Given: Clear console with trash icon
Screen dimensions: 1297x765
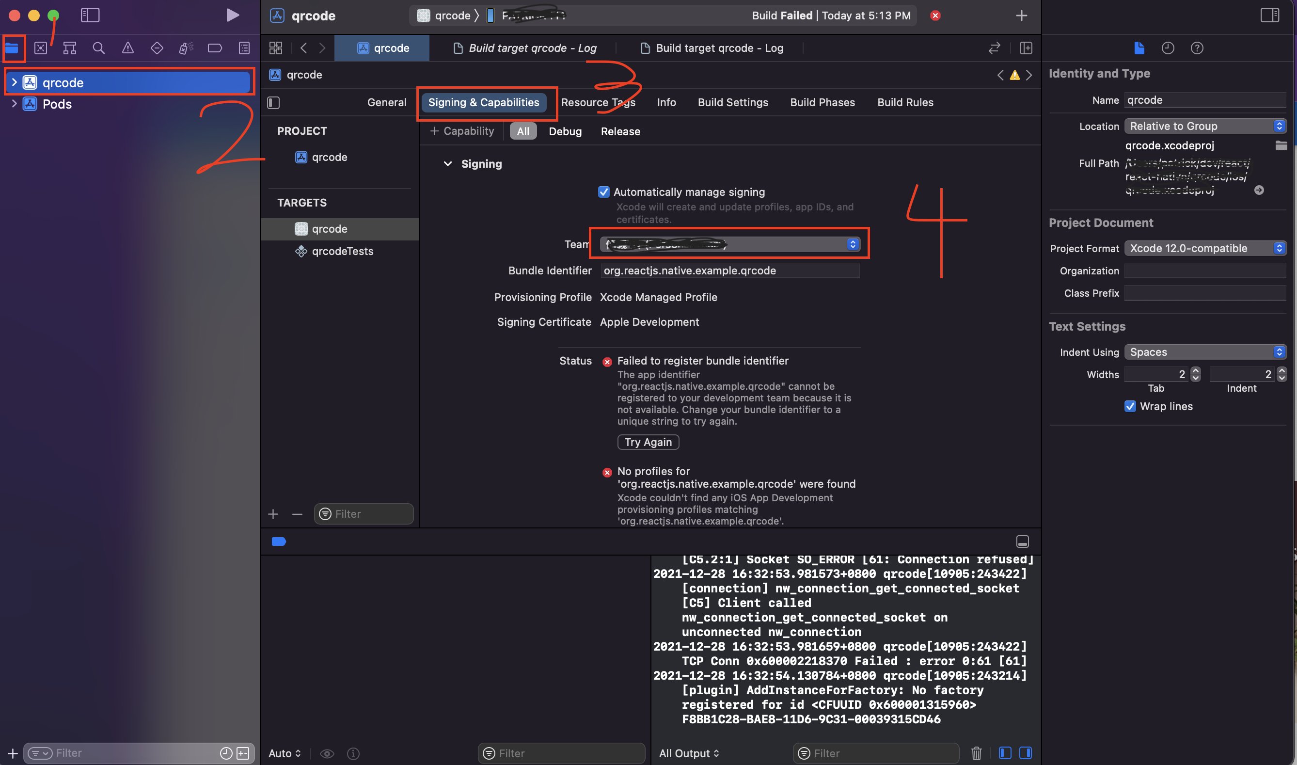Looking at the screenshot, I should 976,753.
